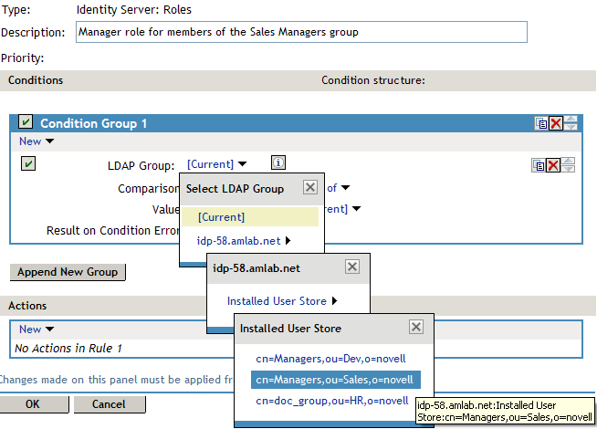The width and height of the screenshot is (597, 429).
Task: Choose cn=Managers,ou=Dev,o=novell group
Action: point(330,359)
